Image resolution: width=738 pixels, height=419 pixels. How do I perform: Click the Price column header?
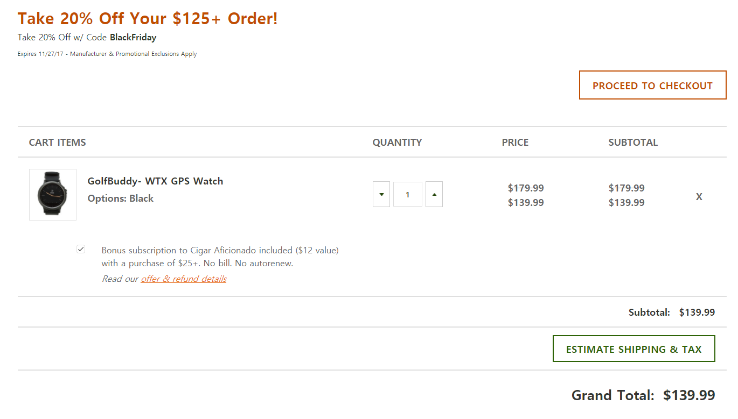pos(515,143)
